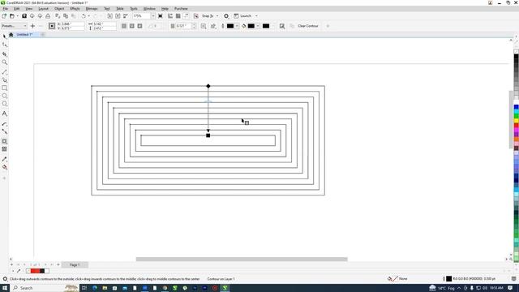Select the Eyedropper tool in toolbox

pyautogui.click(x=4, y=159)
